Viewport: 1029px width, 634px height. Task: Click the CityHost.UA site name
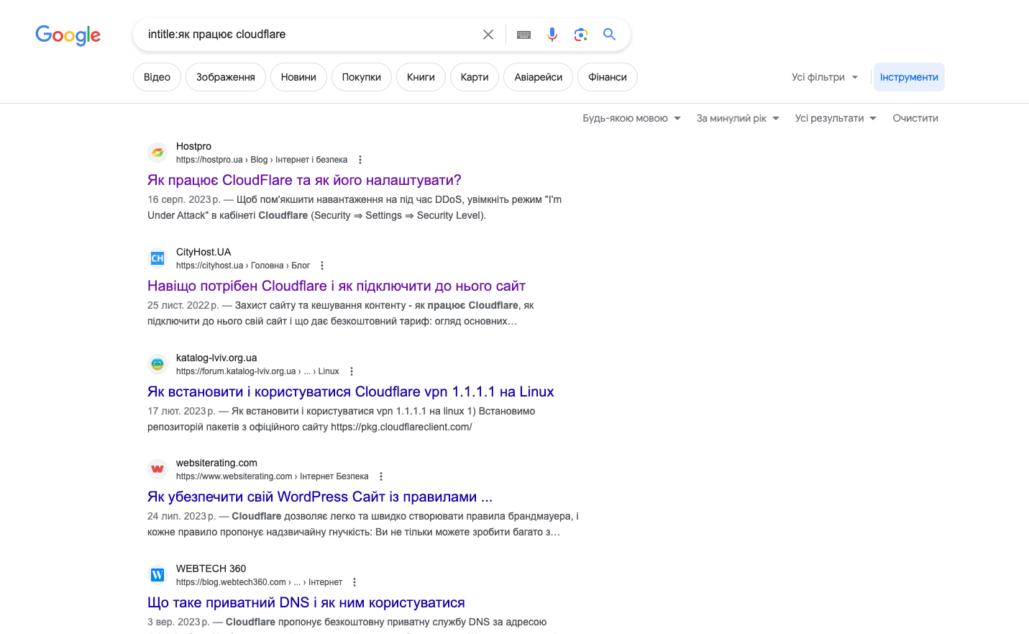pyautogui.click(x=203, y=252)
